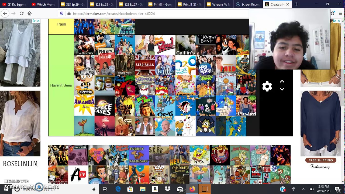This screenshot has height=194, width=345.
Task: Show hidden system tray icons
Action: [303, 189]
